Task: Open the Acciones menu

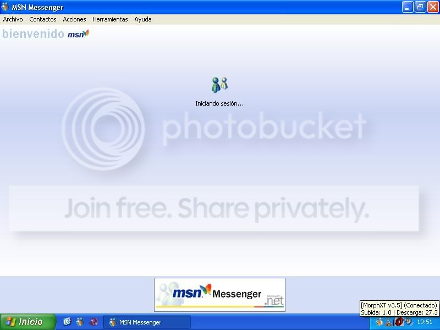Action: click(x=74, y=19)
